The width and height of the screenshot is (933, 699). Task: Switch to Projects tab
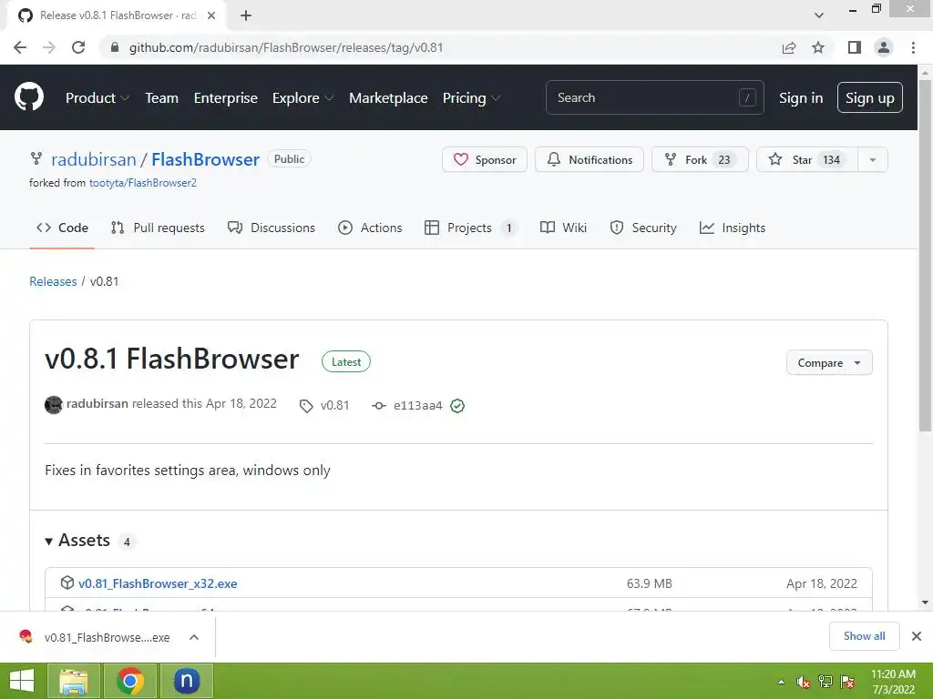pos(470,228)
